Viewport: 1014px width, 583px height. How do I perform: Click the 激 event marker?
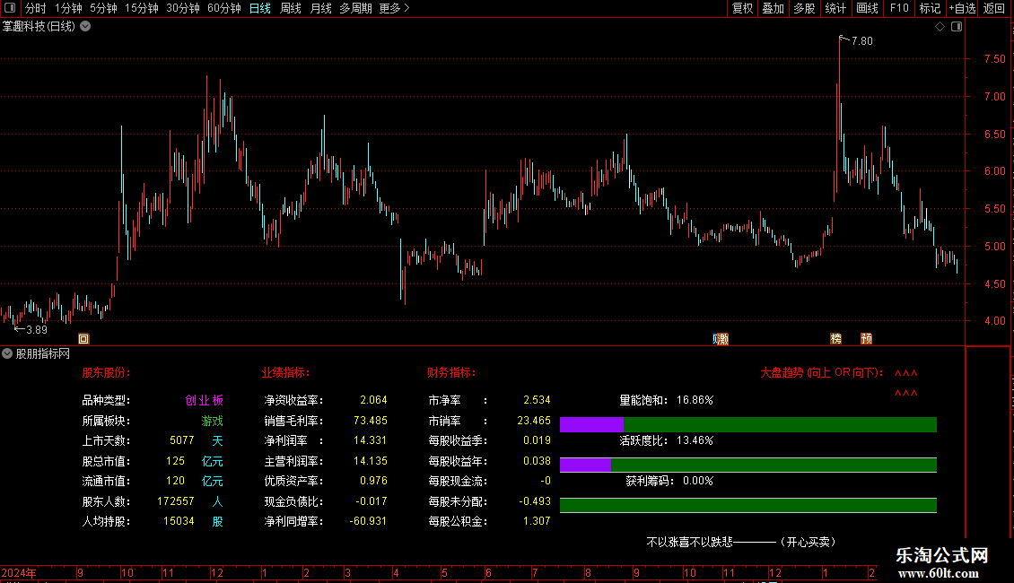pos(723,339)
